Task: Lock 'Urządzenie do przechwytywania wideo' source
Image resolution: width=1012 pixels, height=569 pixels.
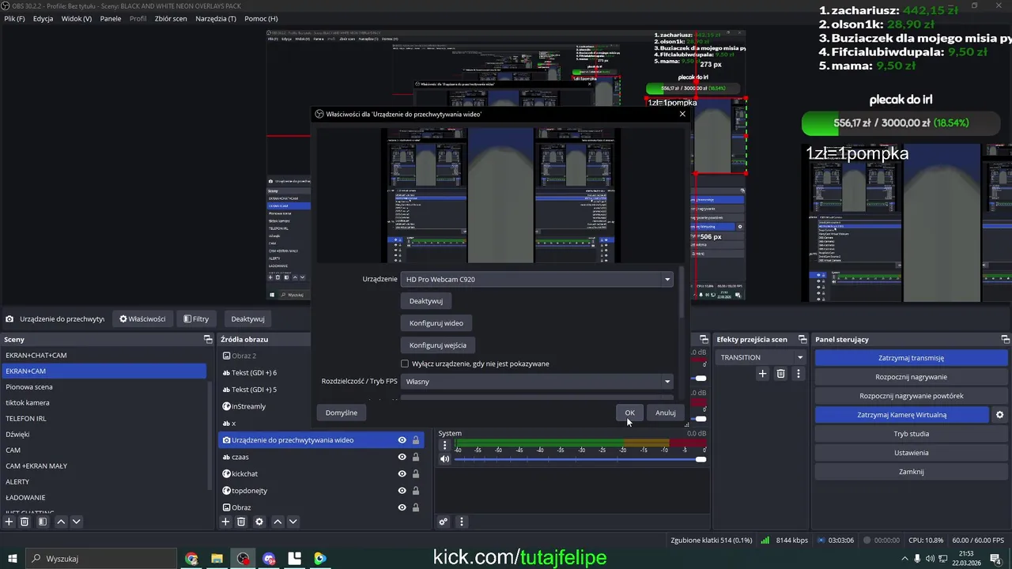Action: click(x=415, y=440)
